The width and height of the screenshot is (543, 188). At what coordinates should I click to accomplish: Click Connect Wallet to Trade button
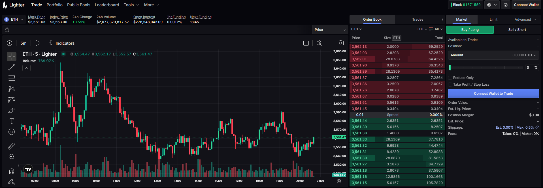click(x=493, y=94)
